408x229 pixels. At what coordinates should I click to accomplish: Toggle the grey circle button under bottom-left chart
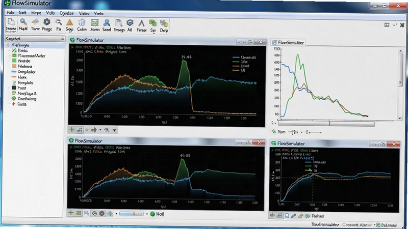[101, 213]
